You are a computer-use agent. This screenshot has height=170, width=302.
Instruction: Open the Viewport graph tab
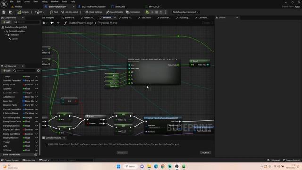click(48, 18)
